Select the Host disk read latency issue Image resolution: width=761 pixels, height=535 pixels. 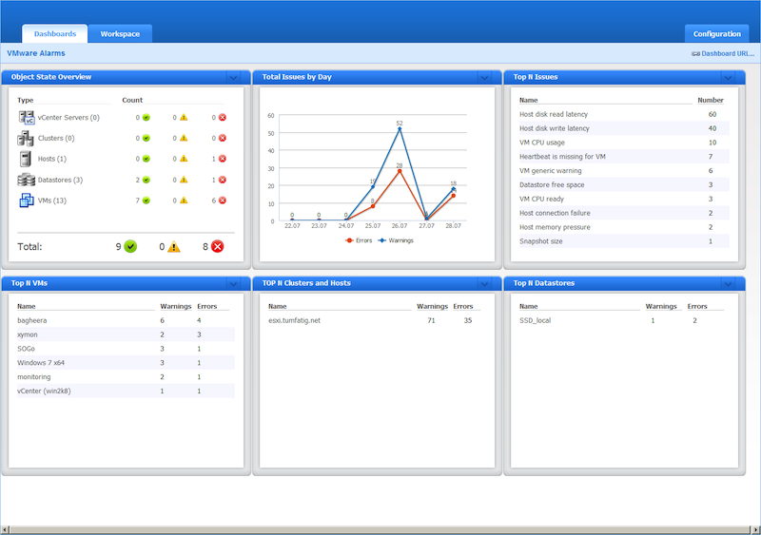pyautogui.click(x=624, y=114)
